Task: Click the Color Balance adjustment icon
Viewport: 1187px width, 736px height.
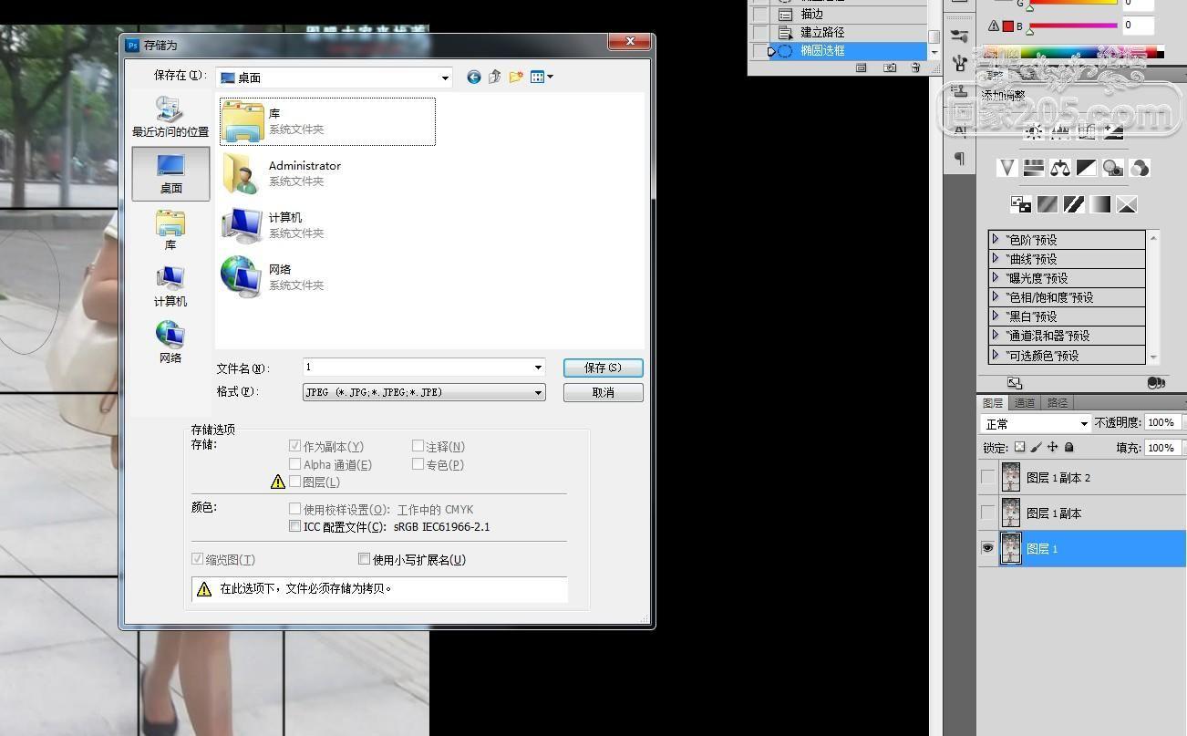Action: (1059, 168)
